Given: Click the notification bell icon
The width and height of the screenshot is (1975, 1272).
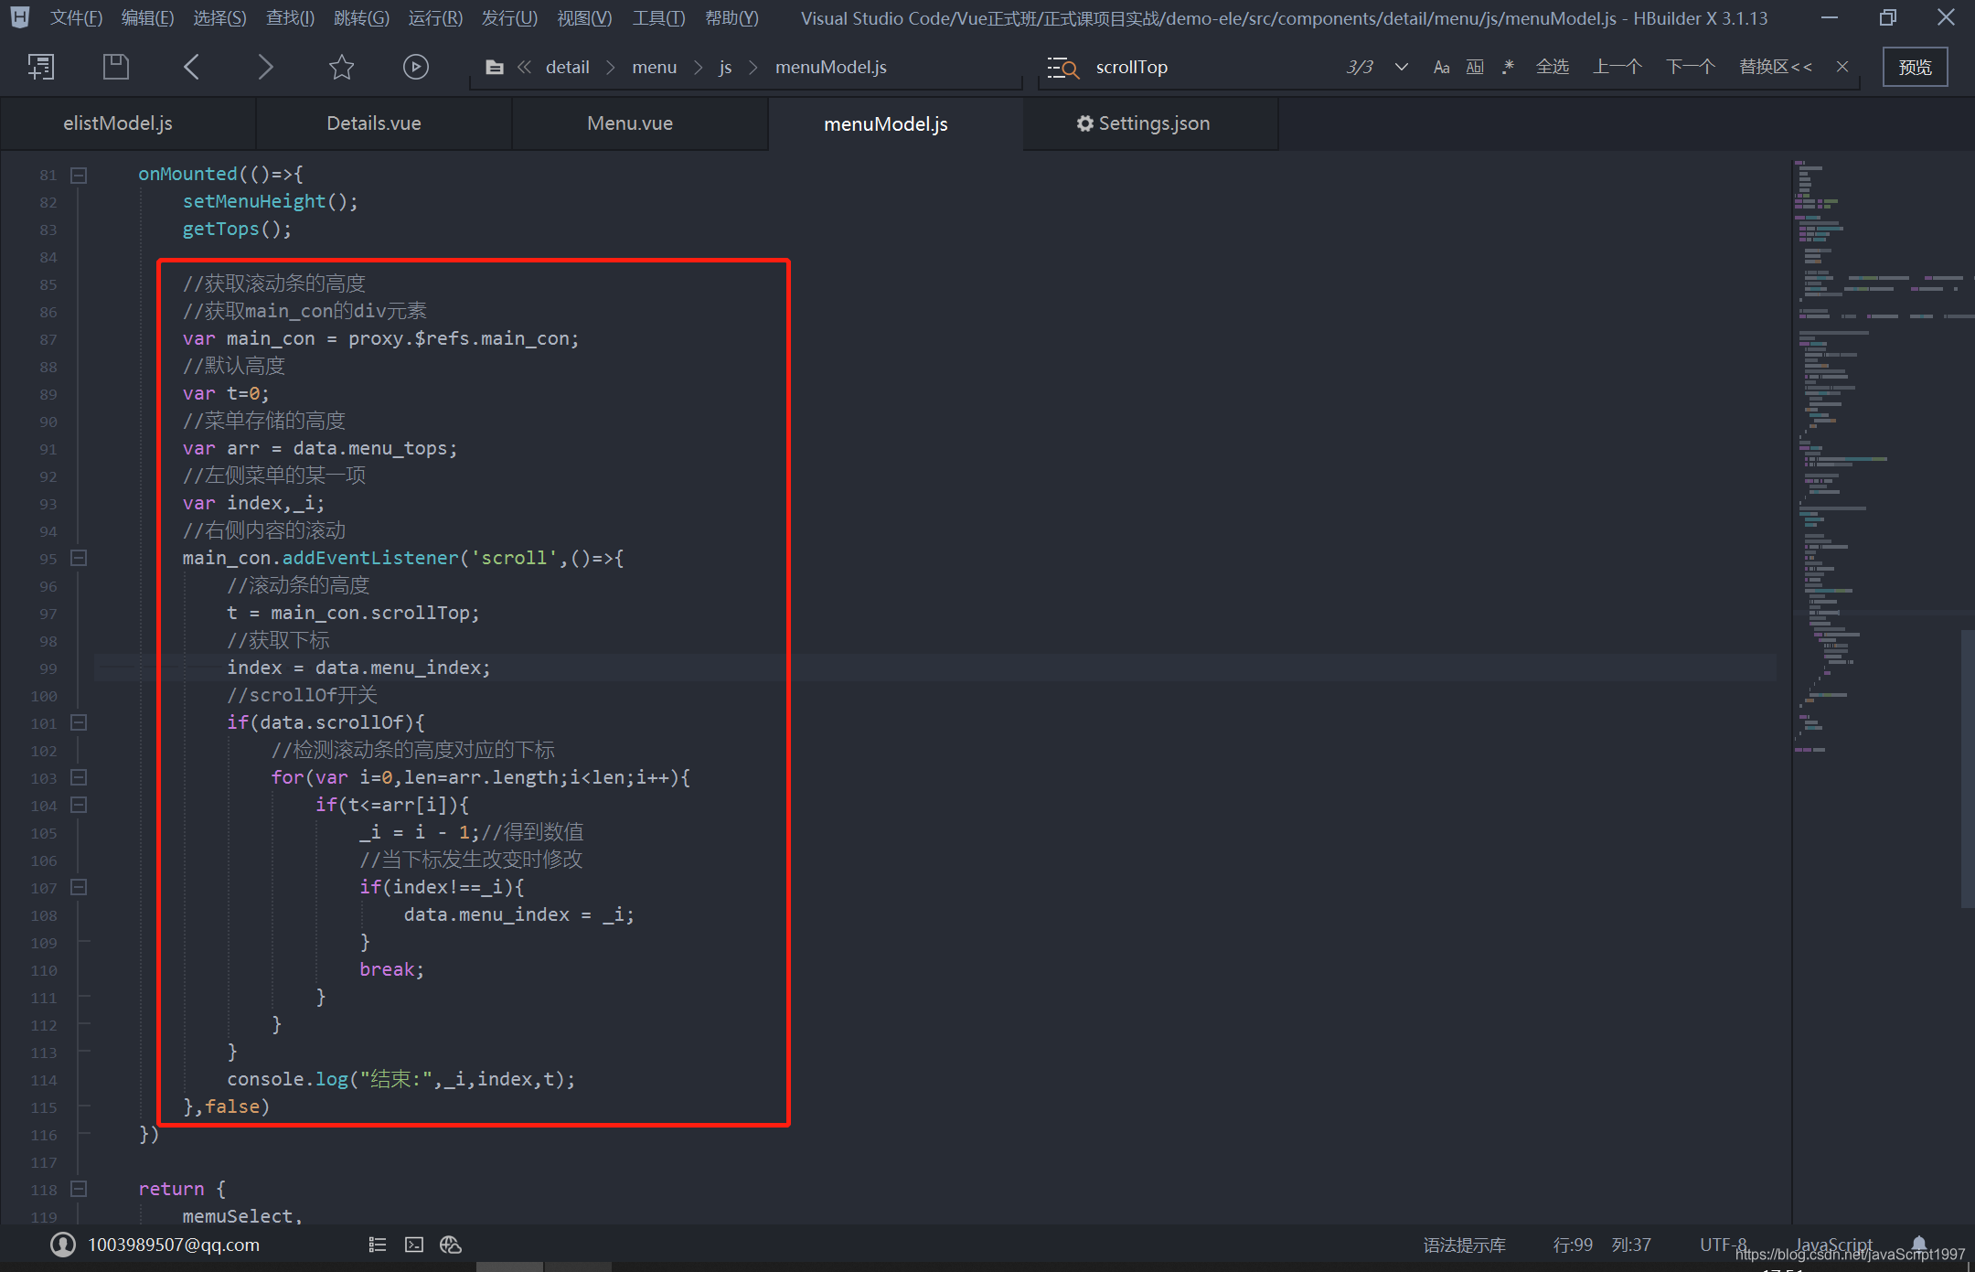Looking at the screenshot, I should 1918,1243.
